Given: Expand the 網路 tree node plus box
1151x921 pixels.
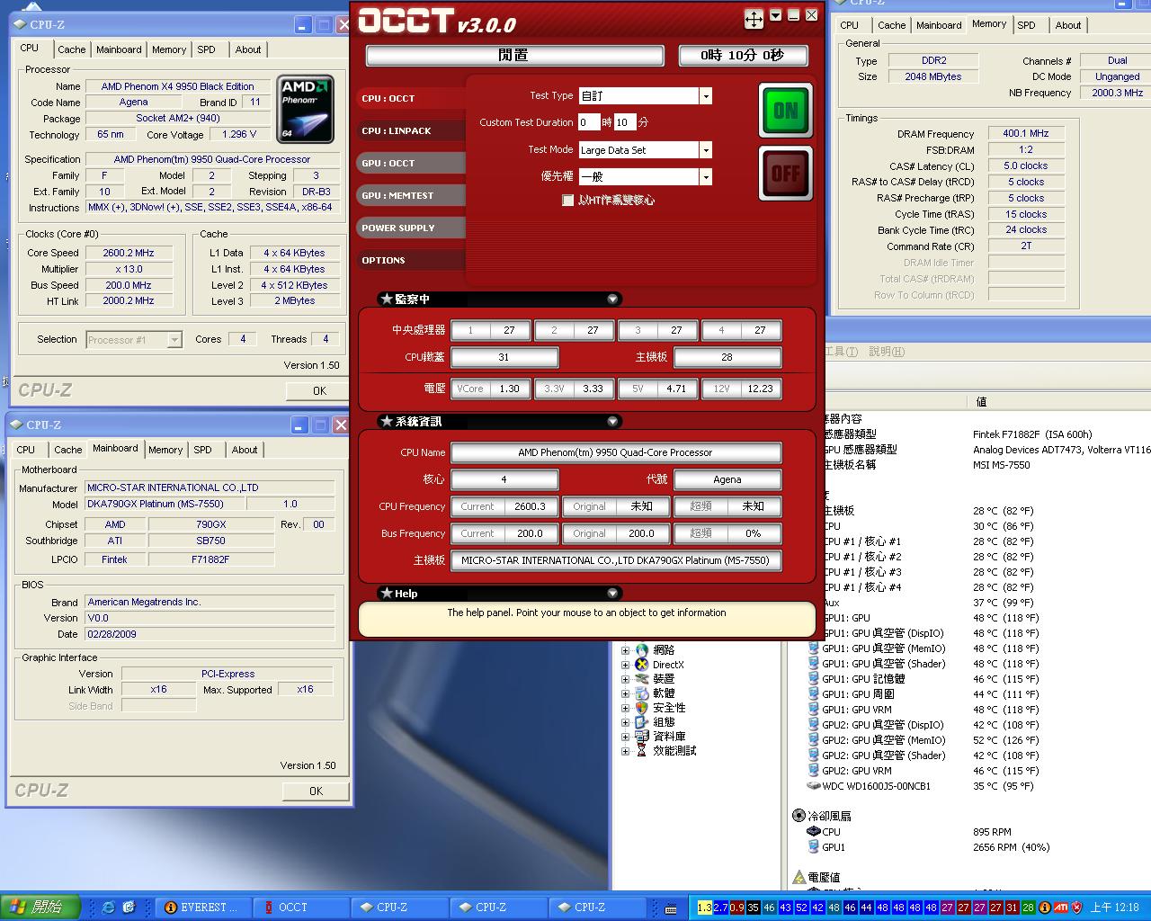Looking at the screenshot, I should click(625, 650).
